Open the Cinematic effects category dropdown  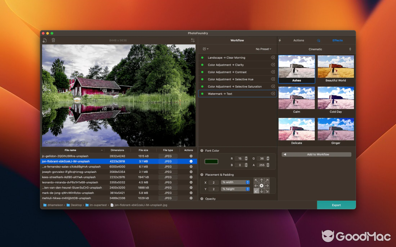(316, 49)
